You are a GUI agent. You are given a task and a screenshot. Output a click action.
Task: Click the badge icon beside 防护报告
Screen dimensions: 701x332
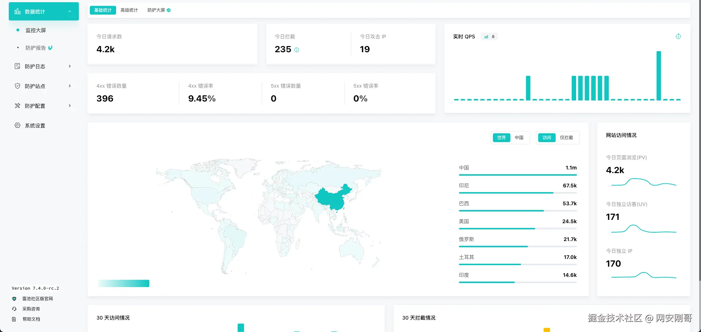pyautogui.click(x=50, y=48)
